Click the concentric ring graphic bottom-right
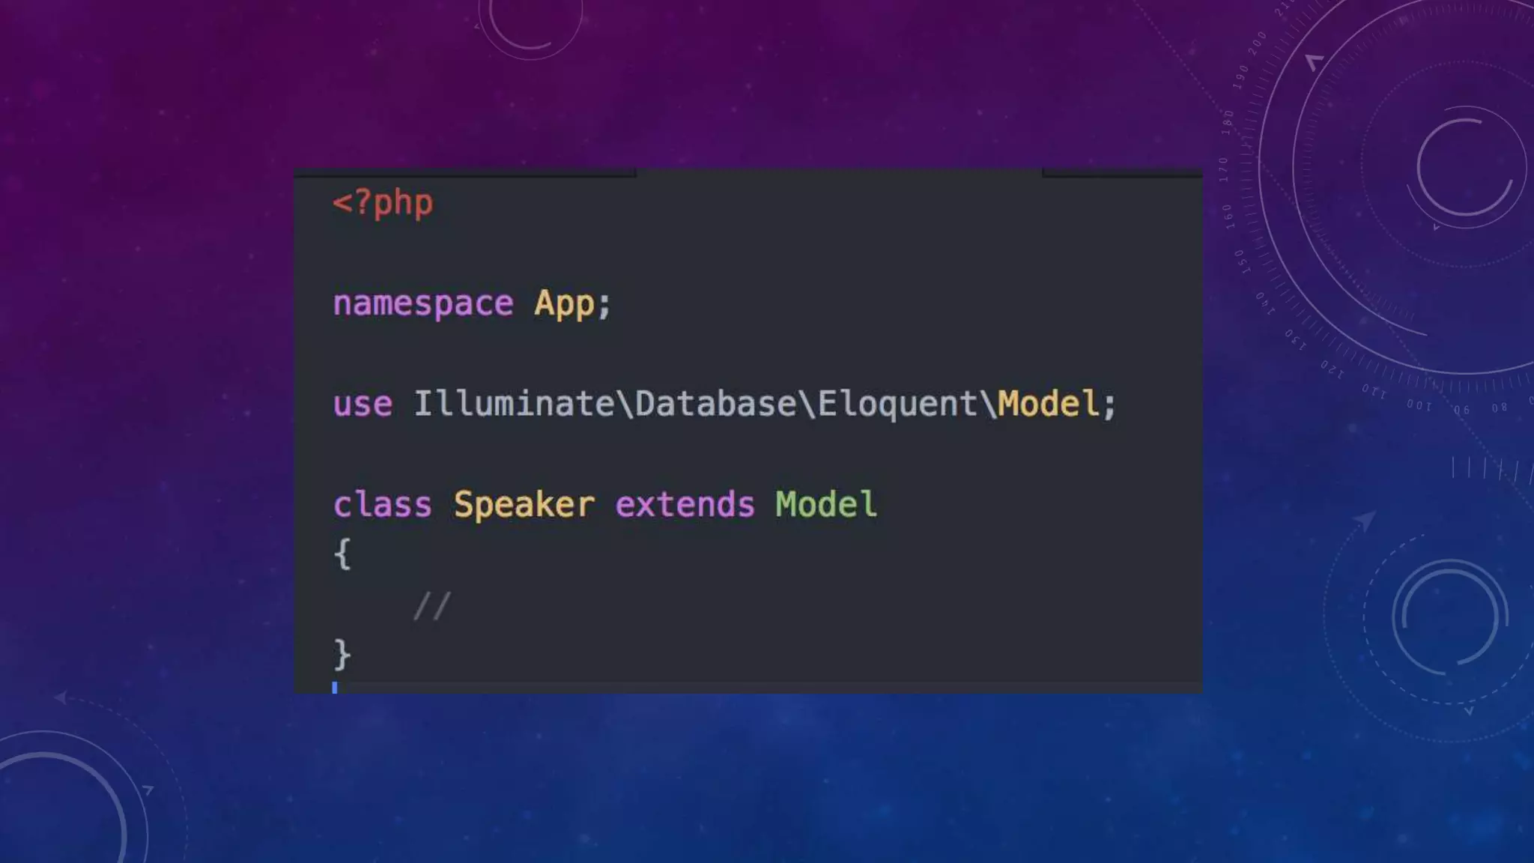This screenshot has width=1534, height=863. (x=1449, y=619)
